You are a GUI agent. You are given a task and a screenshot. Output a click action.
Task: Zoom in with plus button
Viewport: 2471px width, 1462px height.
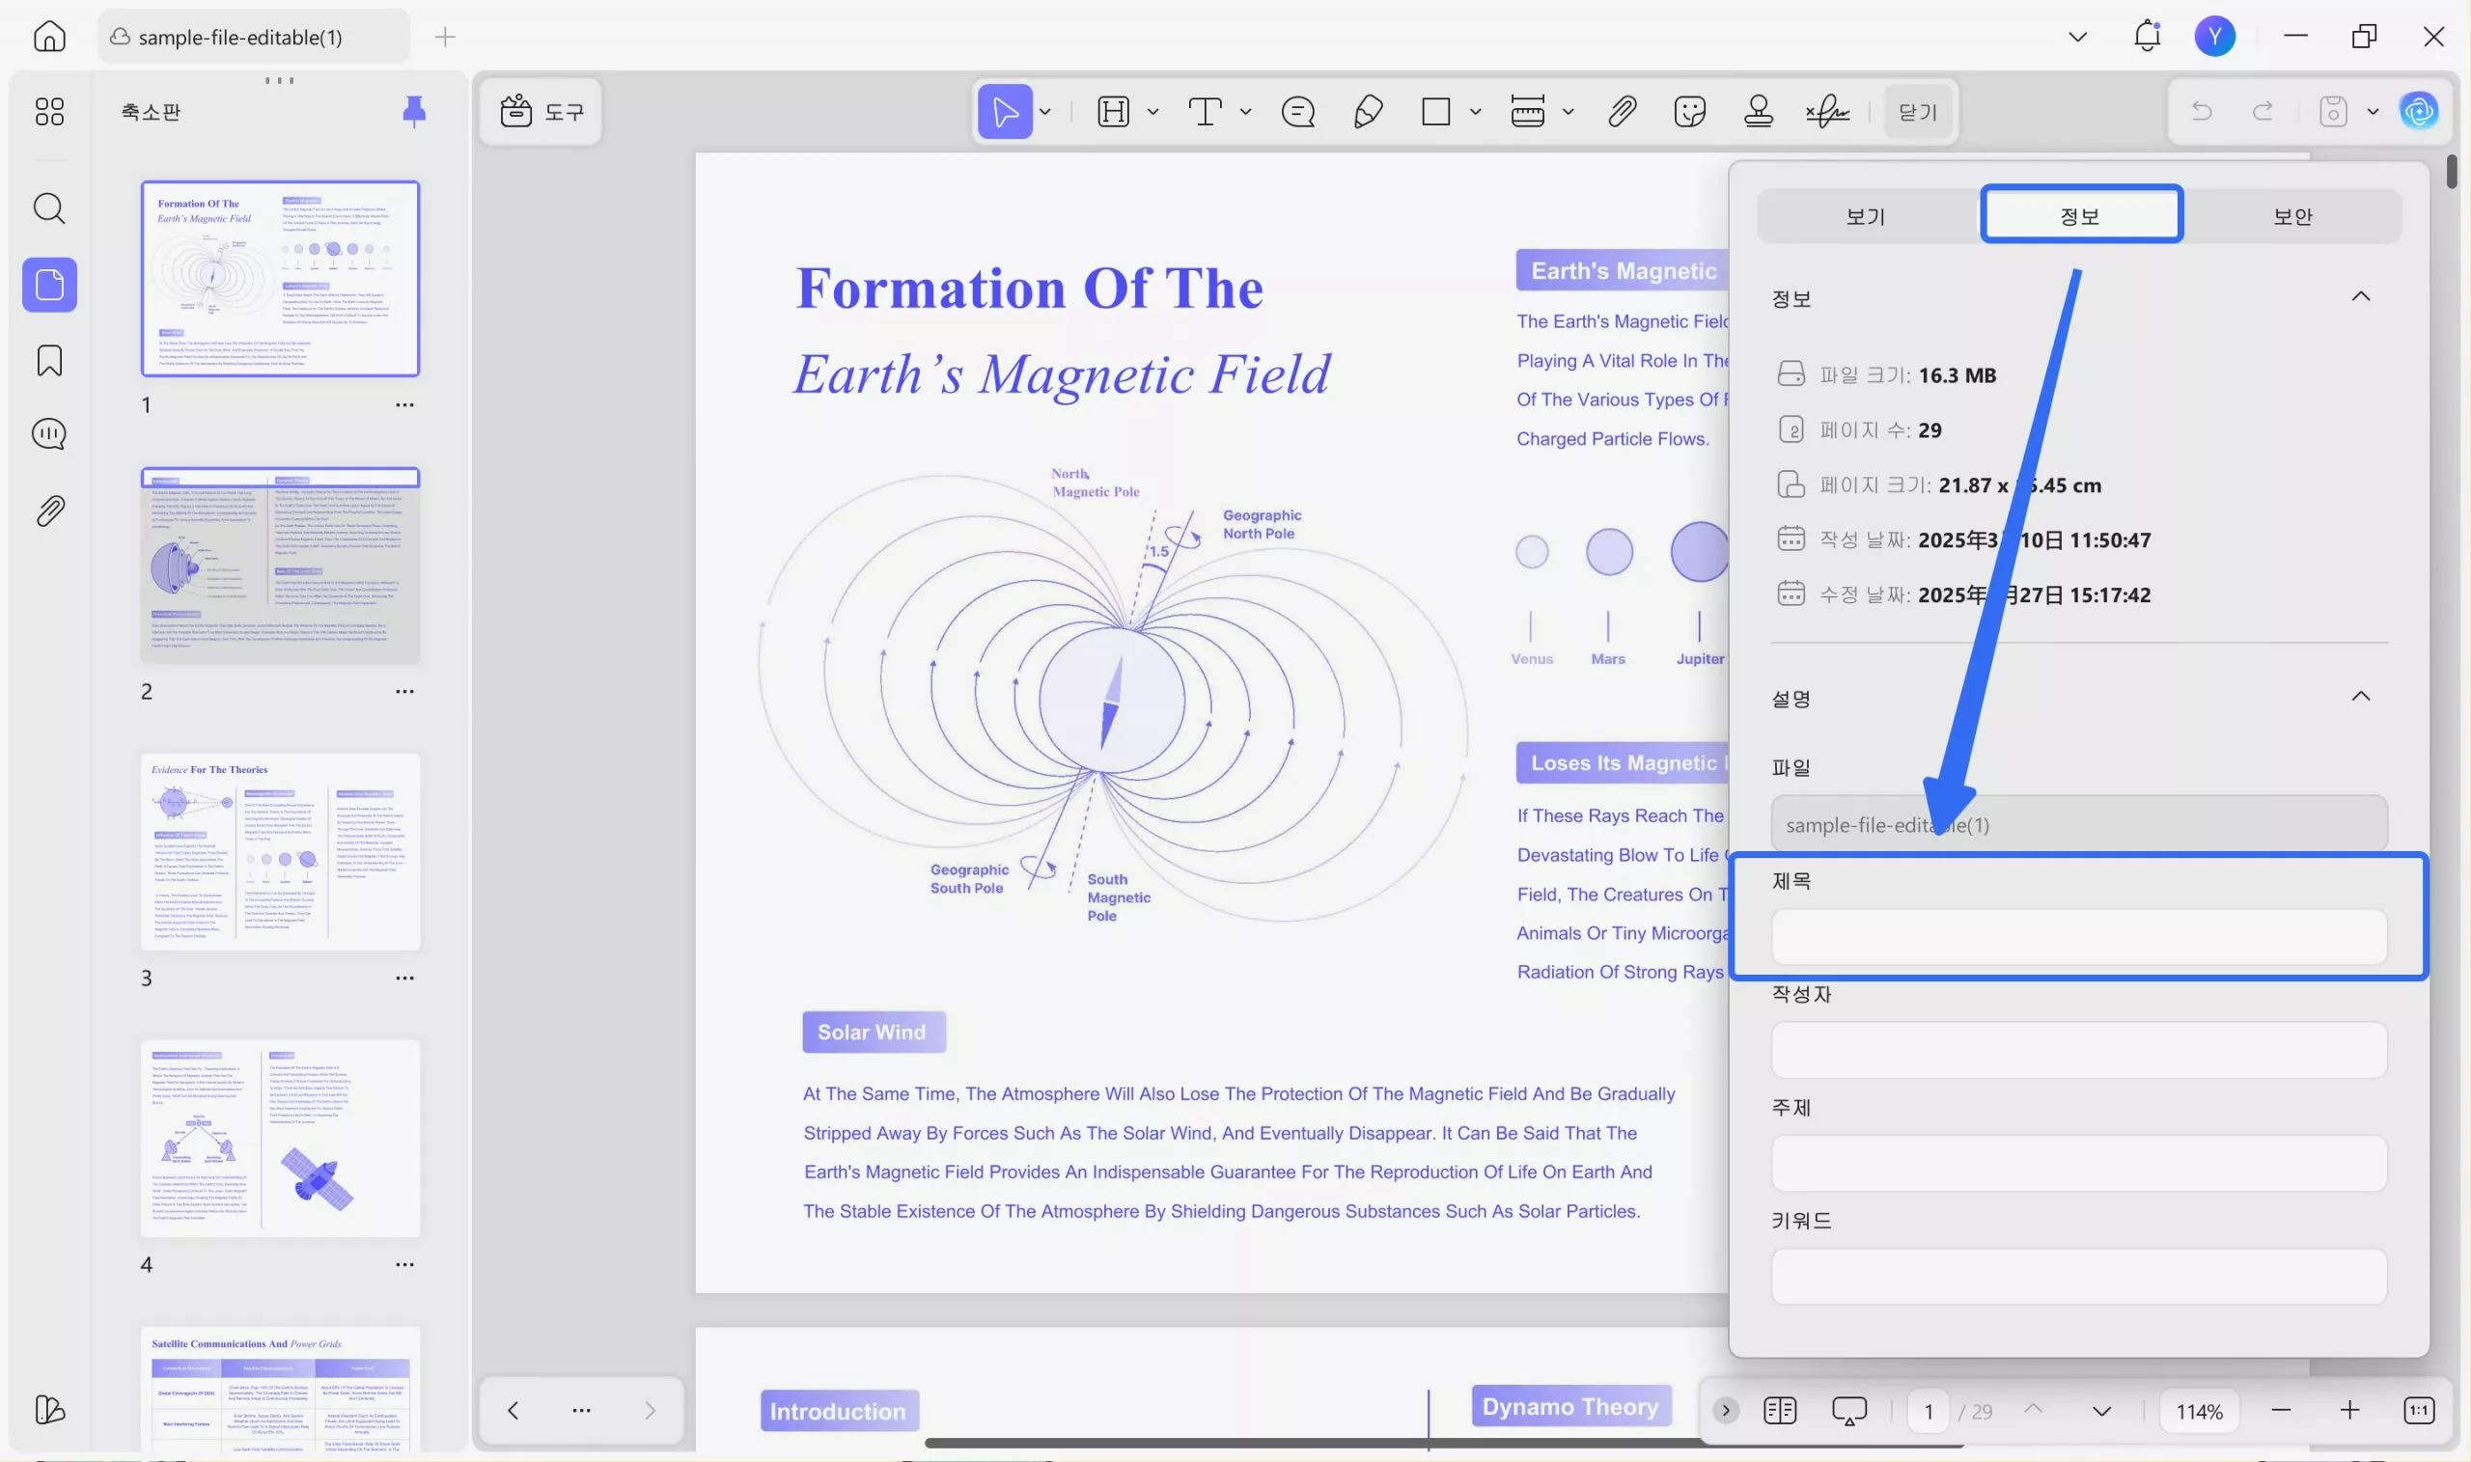tap(2348, 1410)
